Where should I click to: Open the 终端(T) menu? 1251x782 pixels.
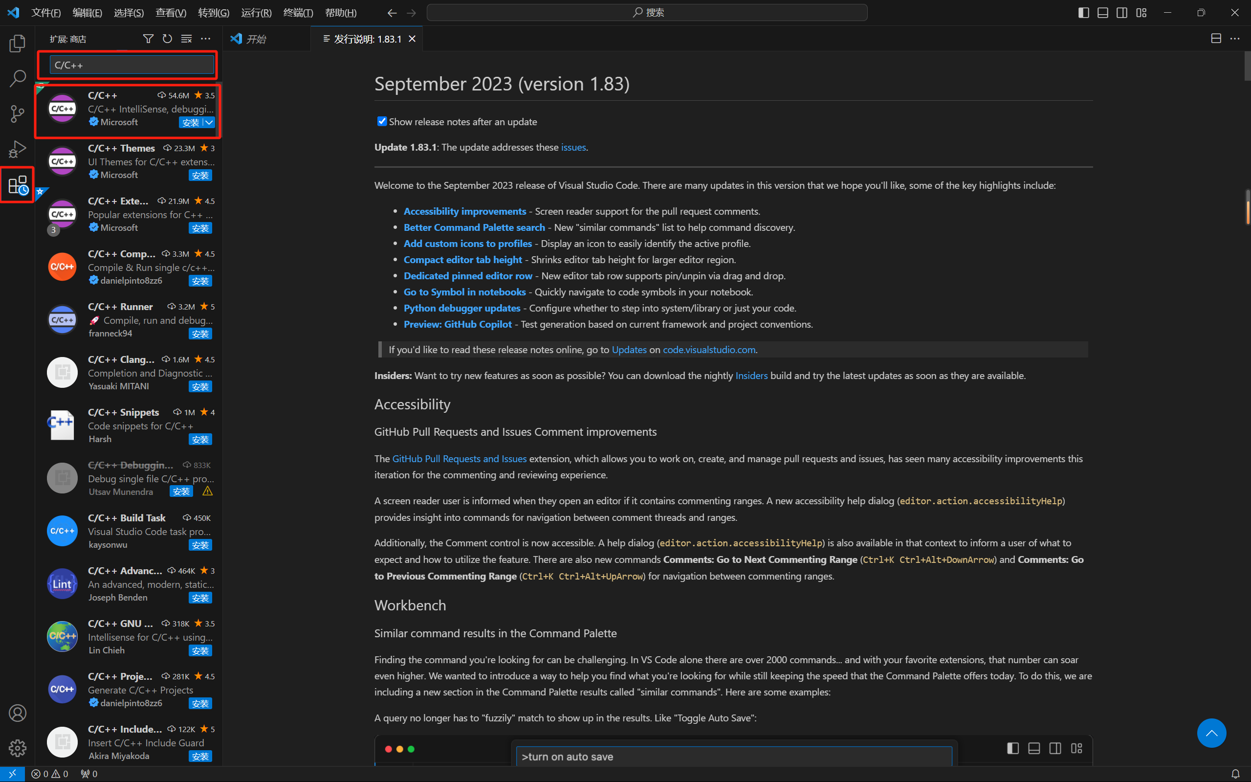point(298,12)
